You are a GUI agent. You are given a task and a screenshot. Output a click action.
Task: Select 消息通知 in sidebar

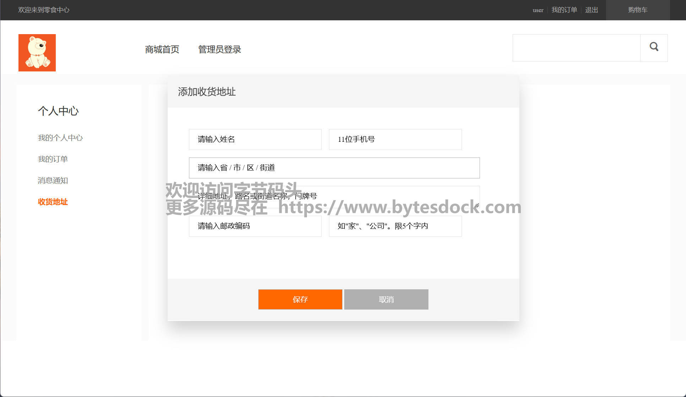(53, 181)
